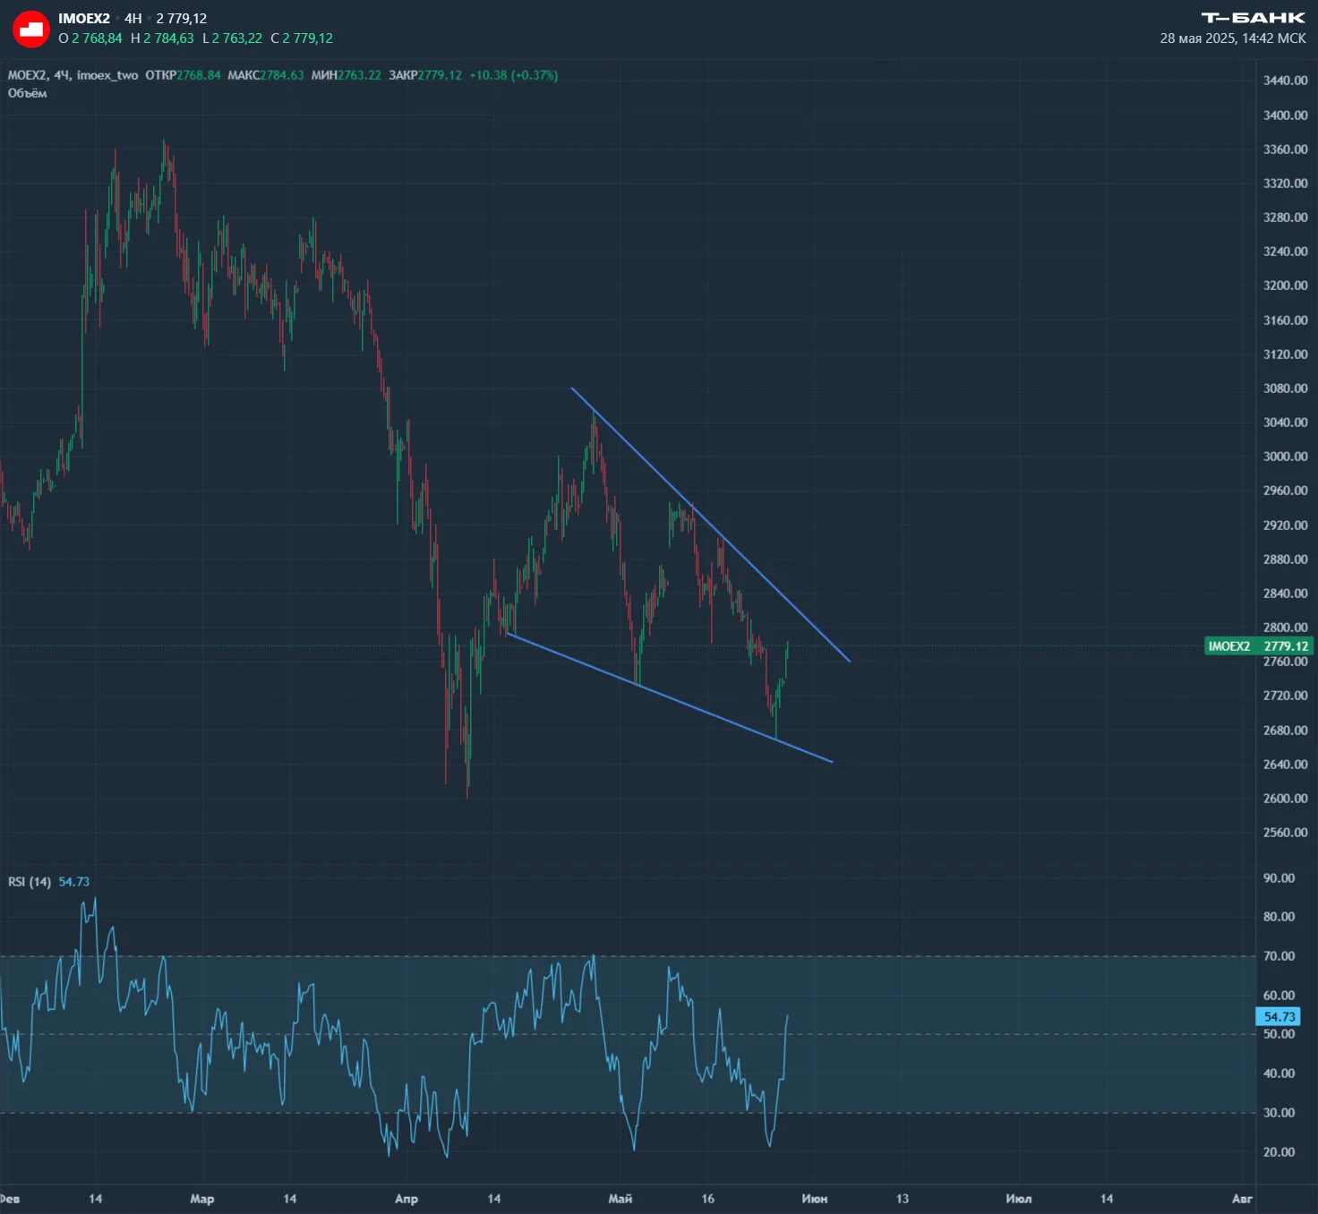Click the Июл label on time axis
Image resolution: width=1318 pixels, height=1214 pixels.
pyautogui.click(x=1018, y=1199)
